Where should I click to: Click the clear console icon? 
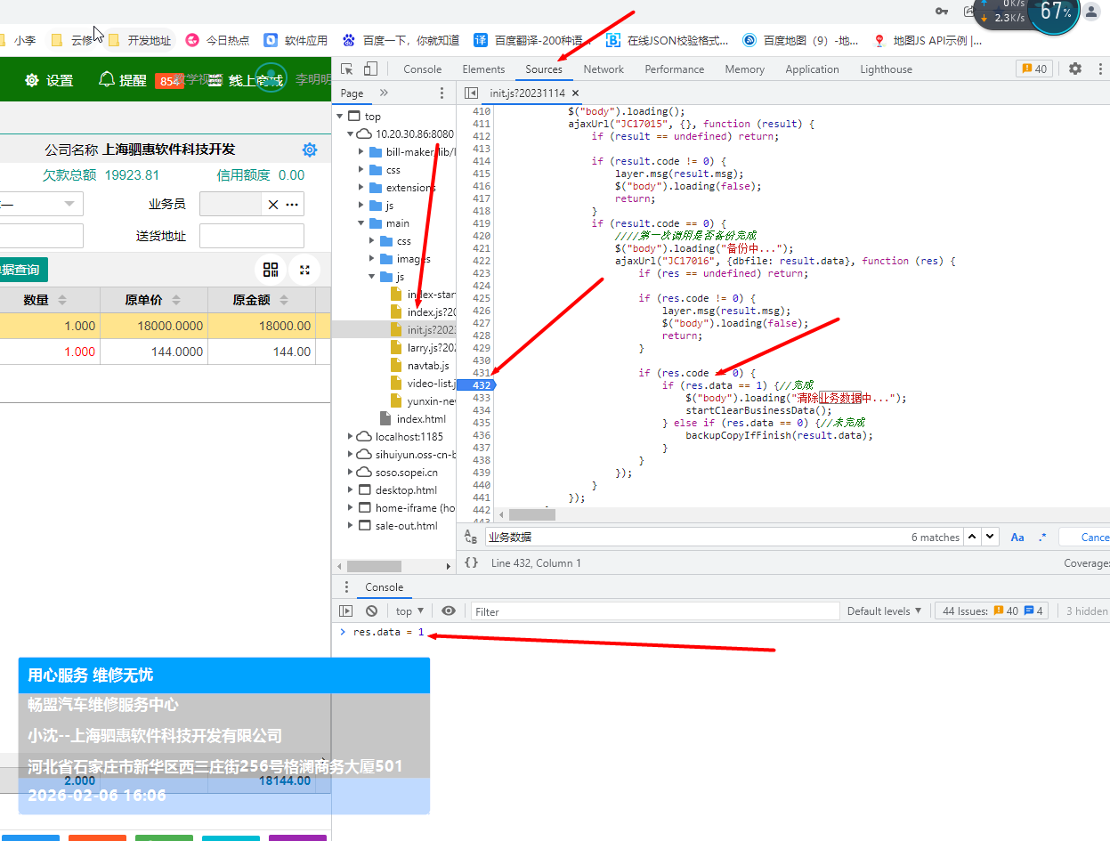tap(371, 611)
